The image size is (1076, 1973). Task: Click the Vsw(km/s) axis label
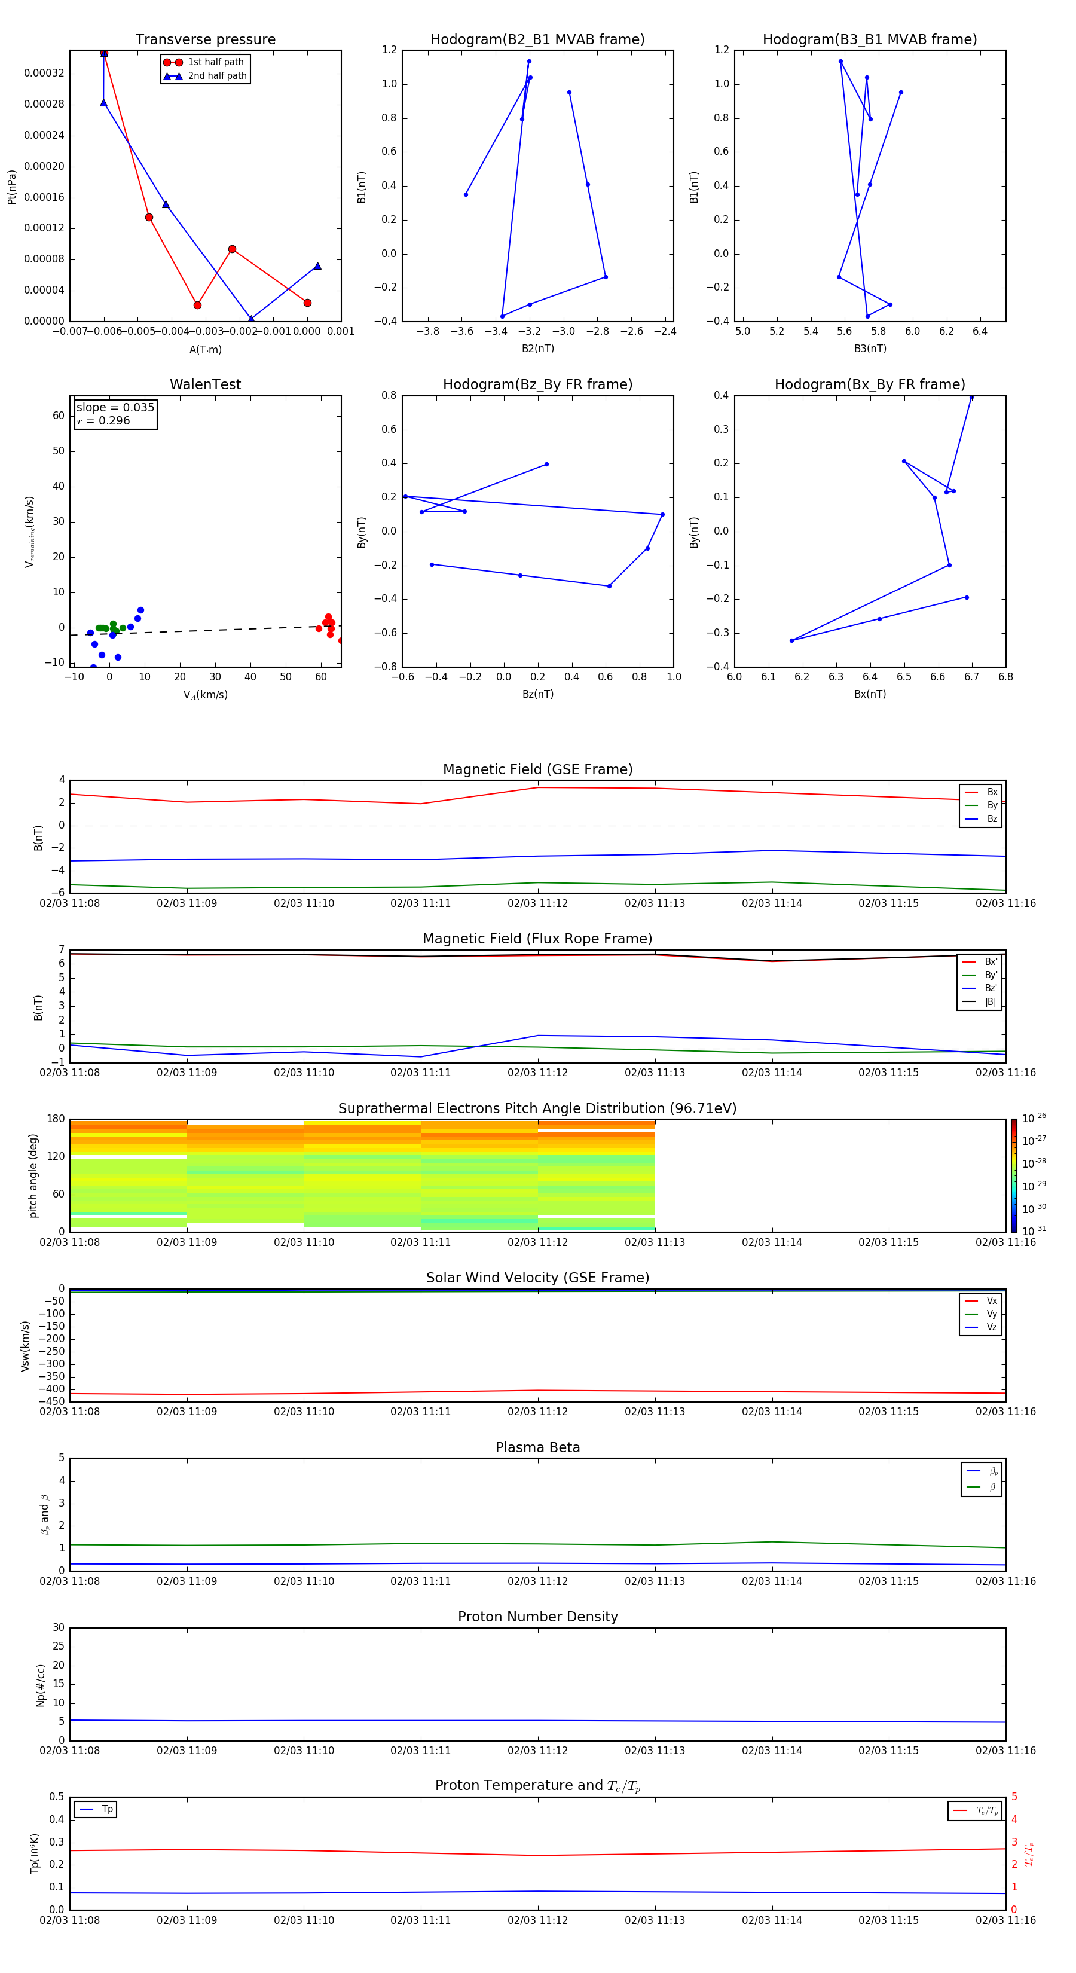point(25,1346)
